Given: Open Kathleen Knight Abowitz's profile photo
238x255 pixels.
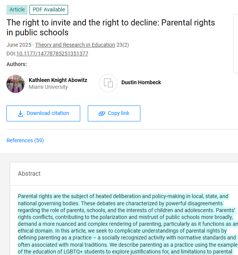Looking at the screenshot, I should (16, 84).
